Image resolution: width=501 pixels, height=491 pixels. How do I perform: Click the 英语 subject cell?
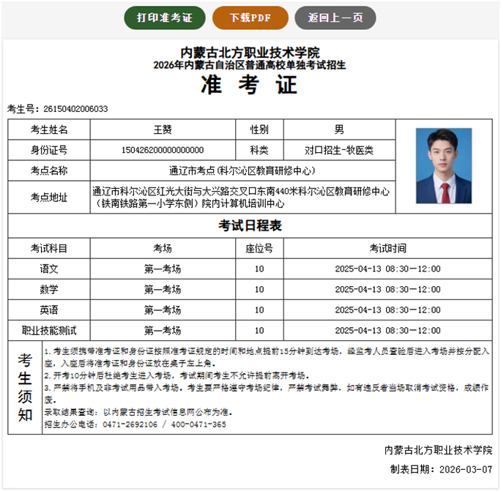(49, 310)
